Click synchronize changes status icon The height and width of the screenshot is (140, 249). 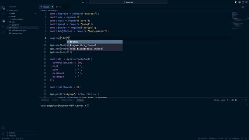click(x=13, y=138)
